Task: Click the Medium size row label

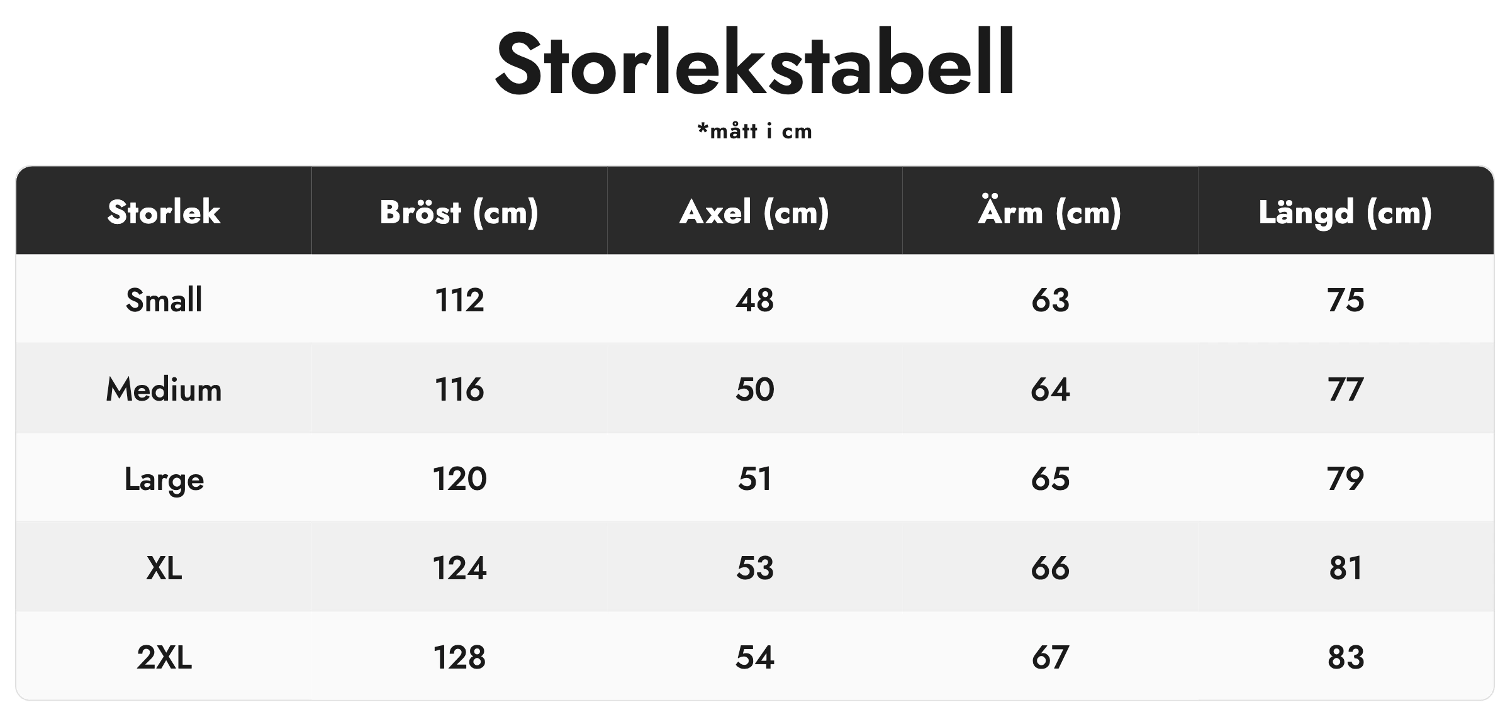Action: click(x=164, y=389)
